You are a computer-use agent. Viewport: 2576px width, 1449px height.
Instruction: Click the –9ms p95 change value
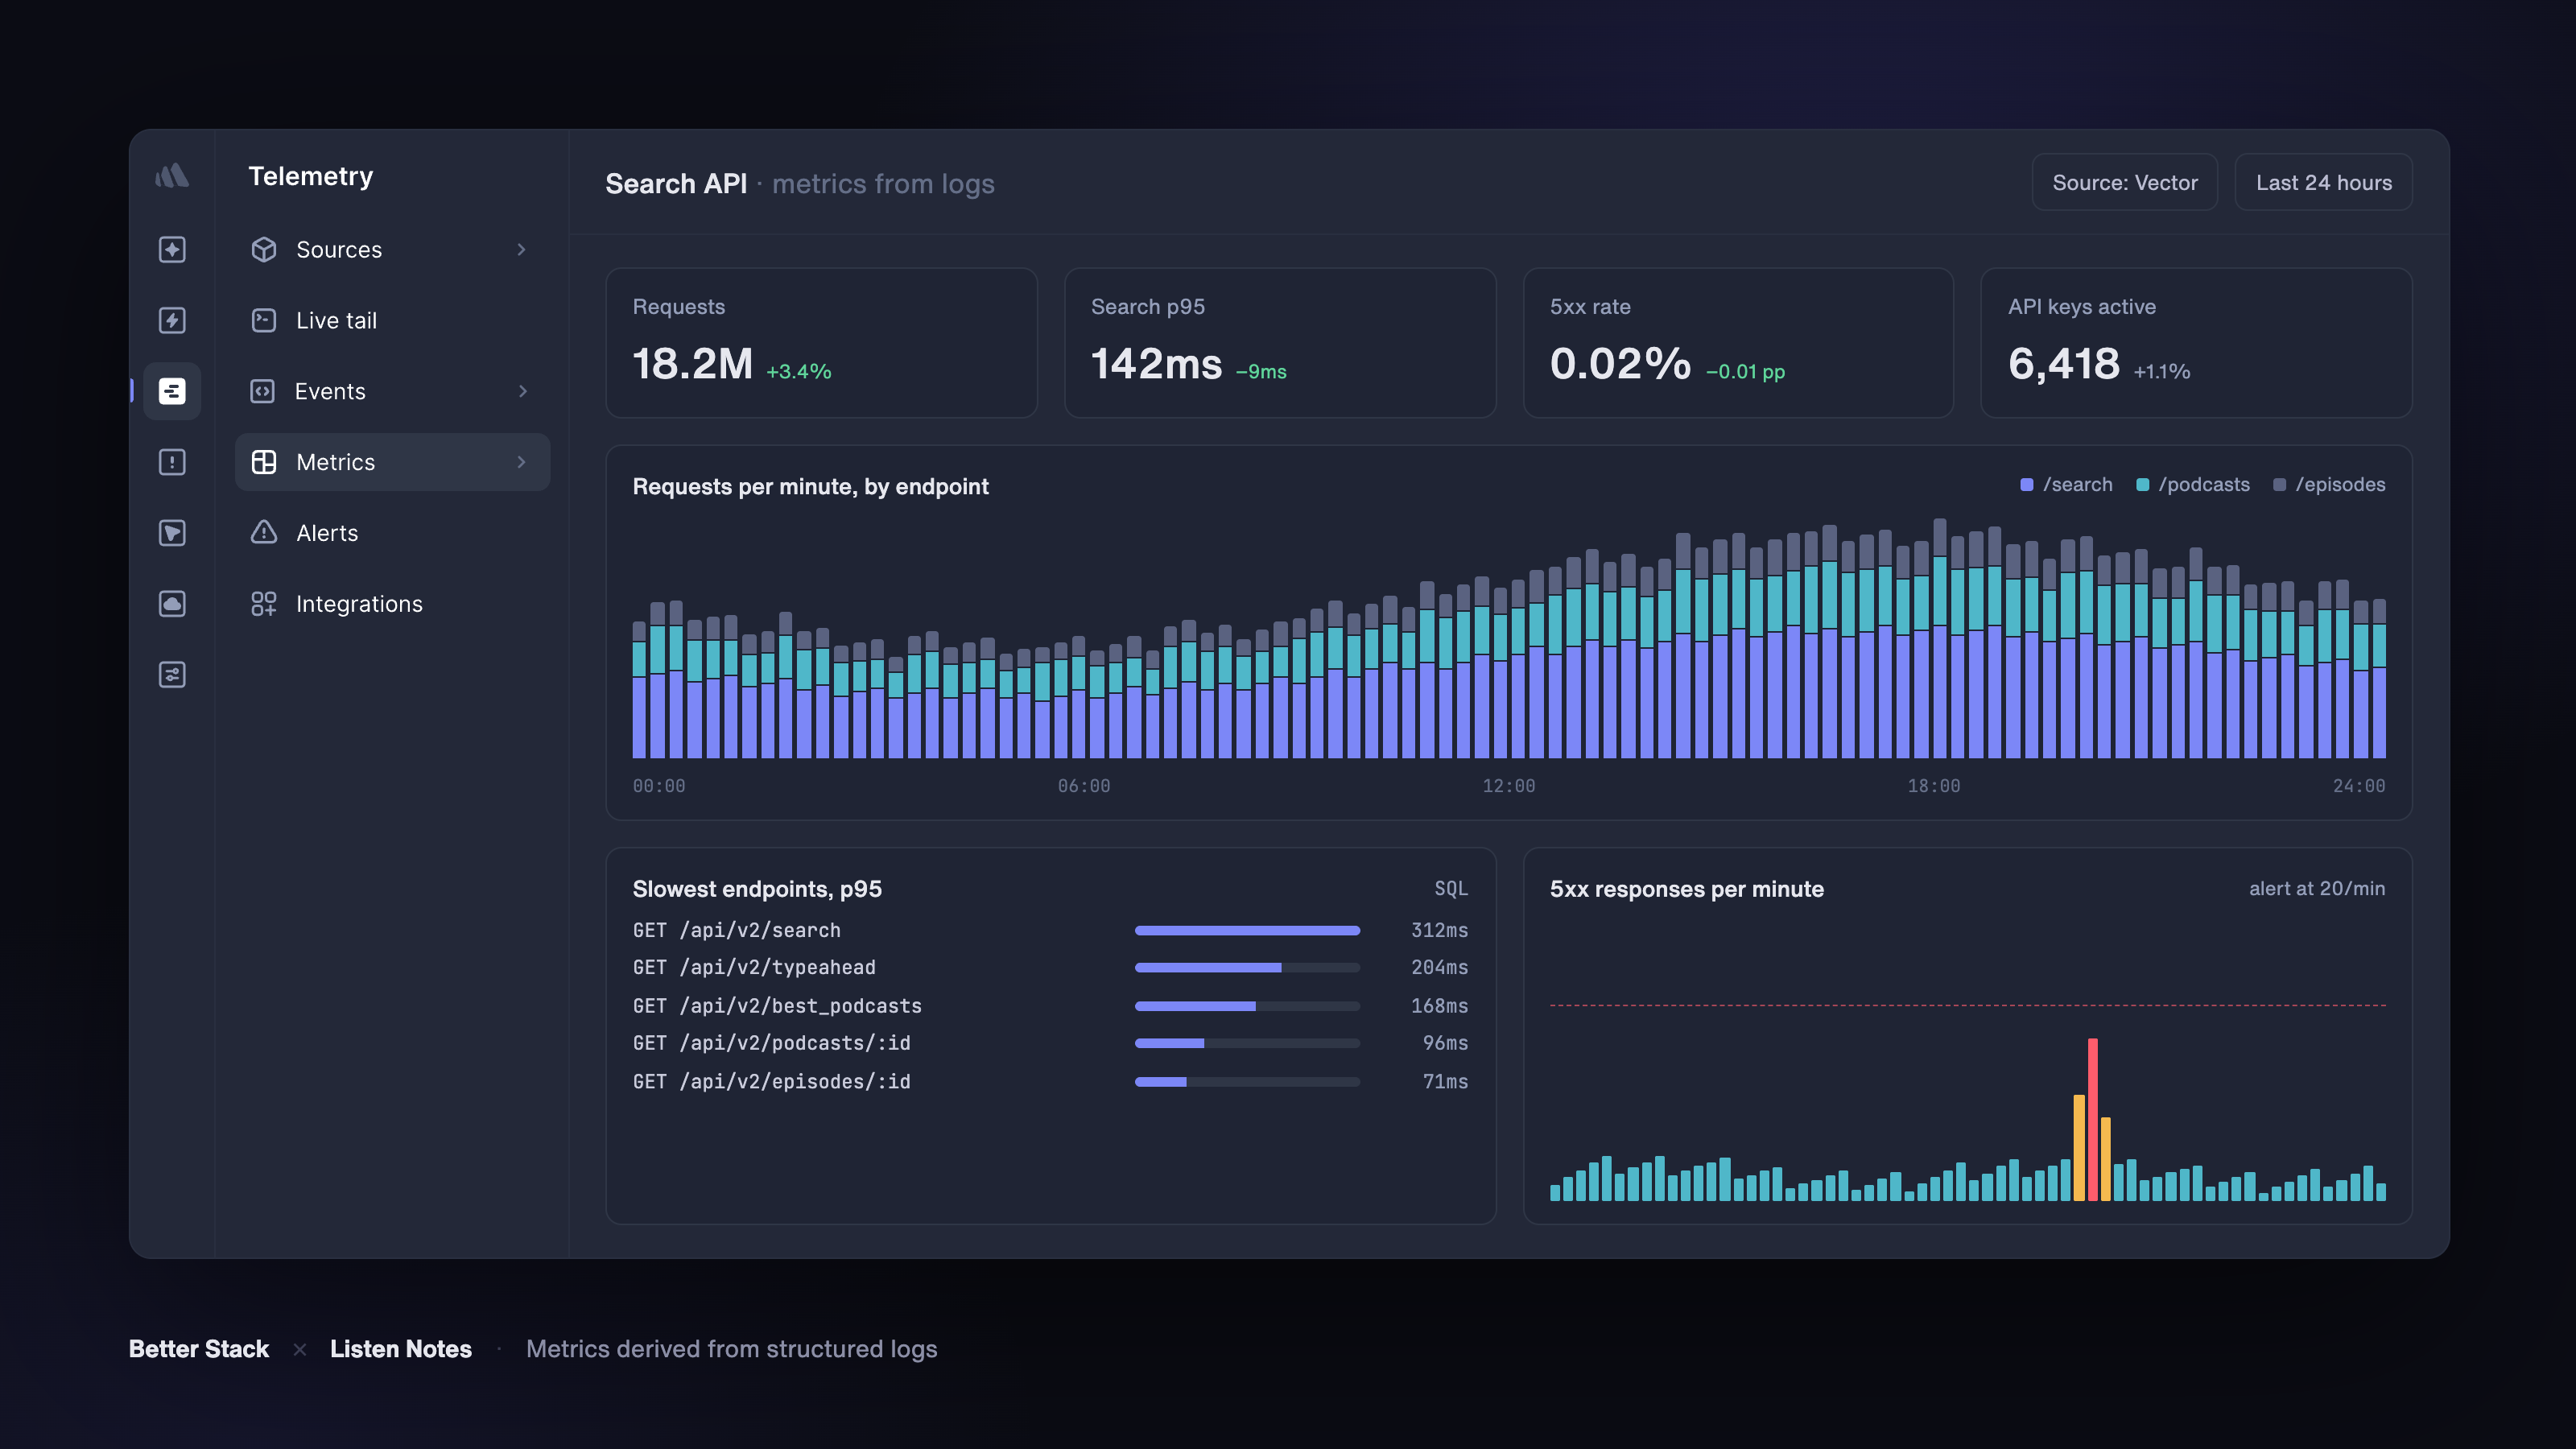(1261, 372)
